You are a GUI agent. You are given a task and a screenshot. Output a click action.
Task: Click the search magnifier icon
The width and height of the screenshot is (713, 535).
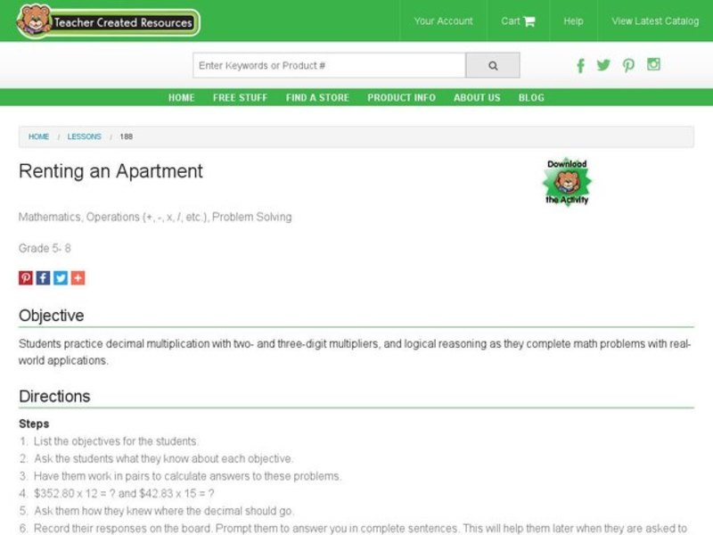pyautogui.click(x=492, y=64)
